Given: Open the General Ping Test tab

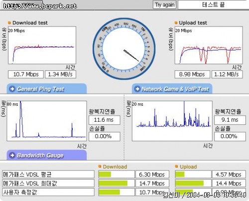Looking at the screenshot, I should click(x=47, y=89).
